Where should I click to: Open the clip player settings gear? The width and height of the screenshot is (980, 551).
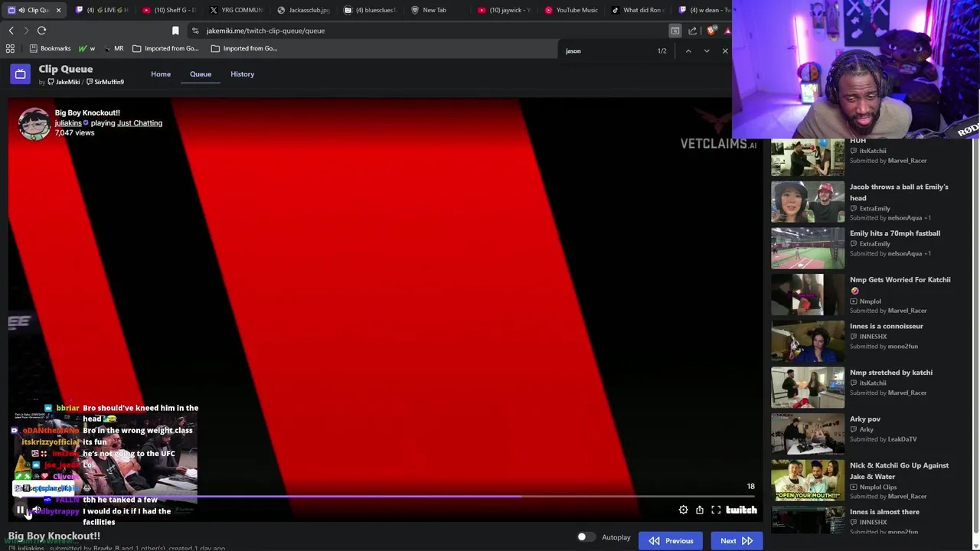click(683, 510)
